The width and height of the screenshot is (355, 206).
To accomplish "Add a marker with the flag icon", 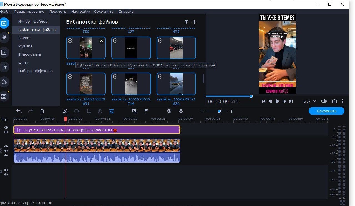I will point(146,111).
